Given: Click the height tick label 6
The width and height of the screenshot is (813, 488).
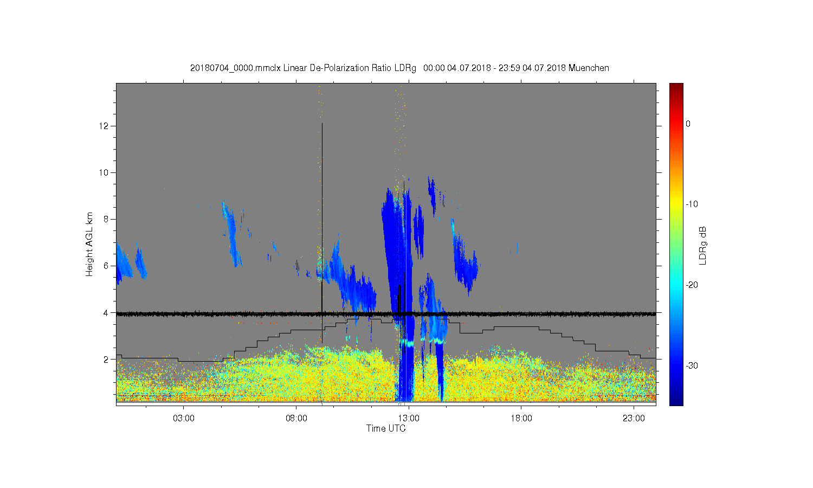Looking at the screenshot, I should point(106,266).
